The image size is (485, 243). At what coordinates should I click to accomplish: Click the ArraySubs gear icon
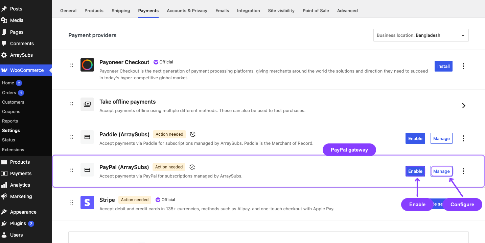(x=4, y=55)
